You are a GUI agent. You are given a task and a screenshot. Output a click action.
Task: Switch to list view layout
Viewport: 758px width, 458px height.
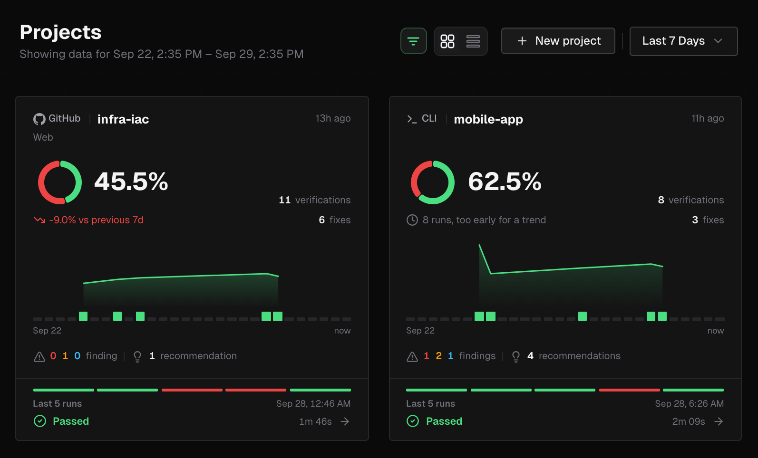(x=473, y=41)
